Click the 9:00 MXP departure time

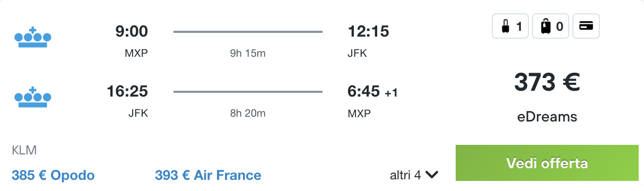click(132, 31)
